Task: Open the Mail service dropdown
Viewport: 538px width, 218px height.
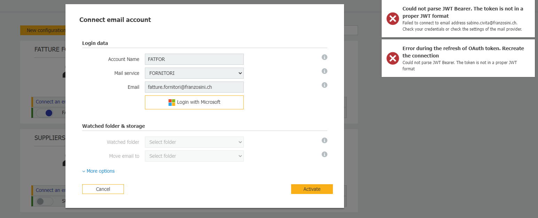Action: 194,73
